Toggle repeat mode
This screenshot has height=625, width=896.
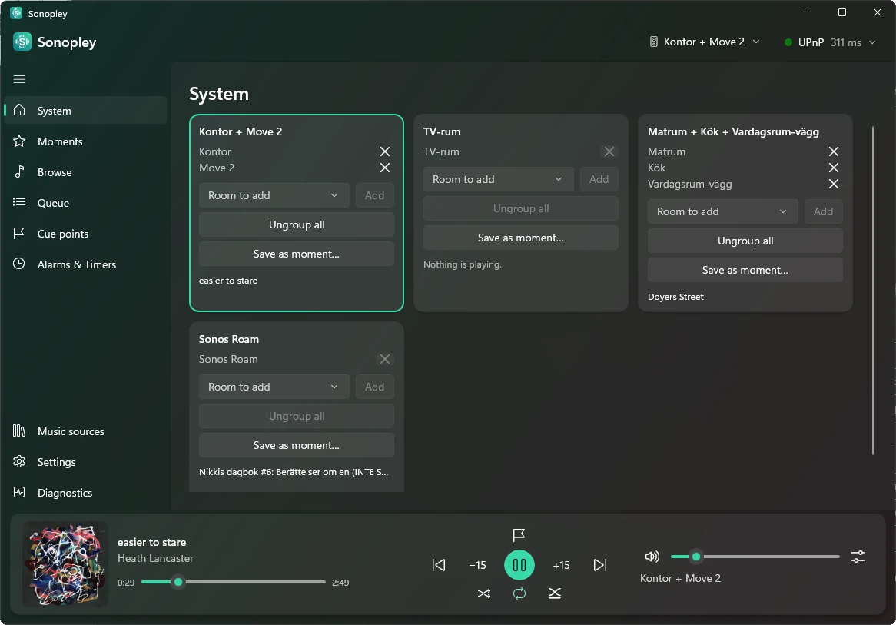tap(519, 593)
